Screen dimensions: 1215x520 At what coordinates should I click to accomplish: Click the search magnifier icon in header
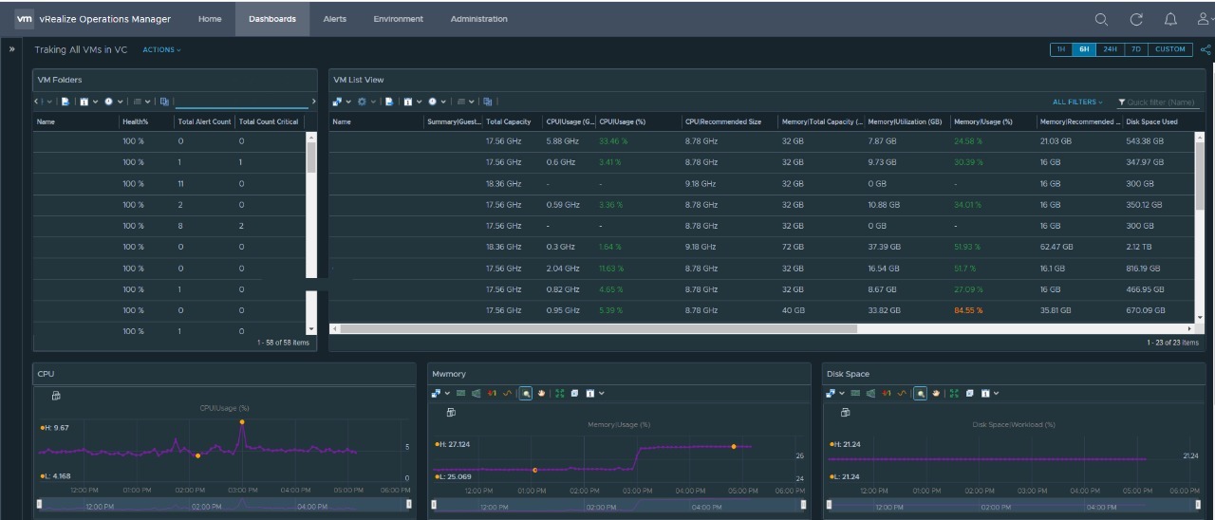(1101, 19)
